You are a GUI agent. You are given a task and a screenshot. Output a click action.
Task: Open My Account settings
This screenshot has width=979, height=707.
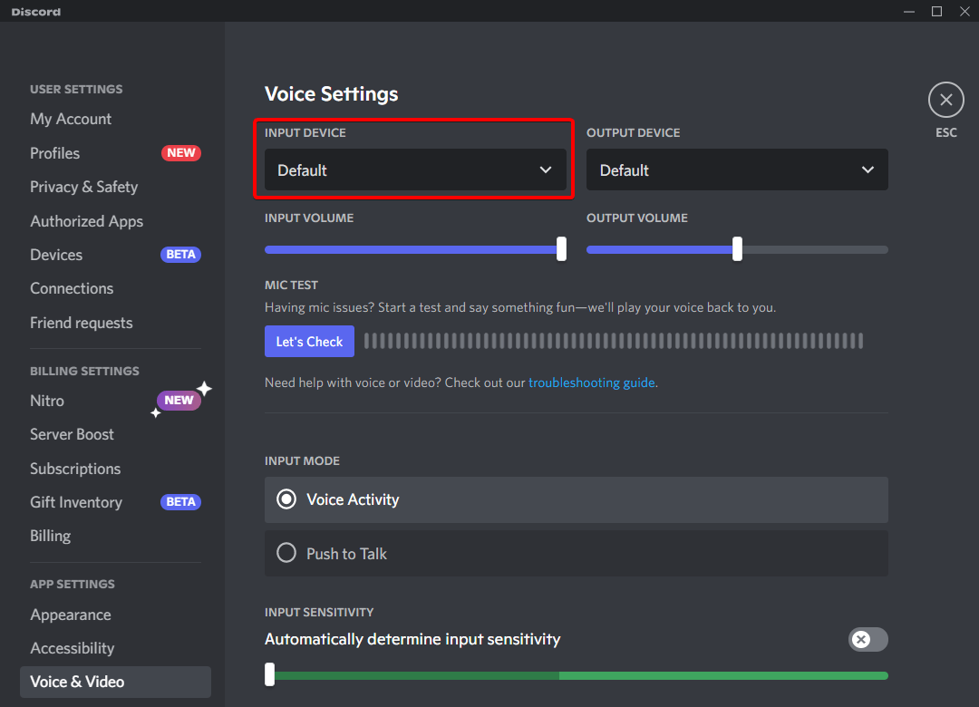(x=71, y=119)
